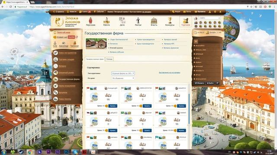Open the Форум menu item
The width and height of the screenshot is (277, 155).
point(176,12)
